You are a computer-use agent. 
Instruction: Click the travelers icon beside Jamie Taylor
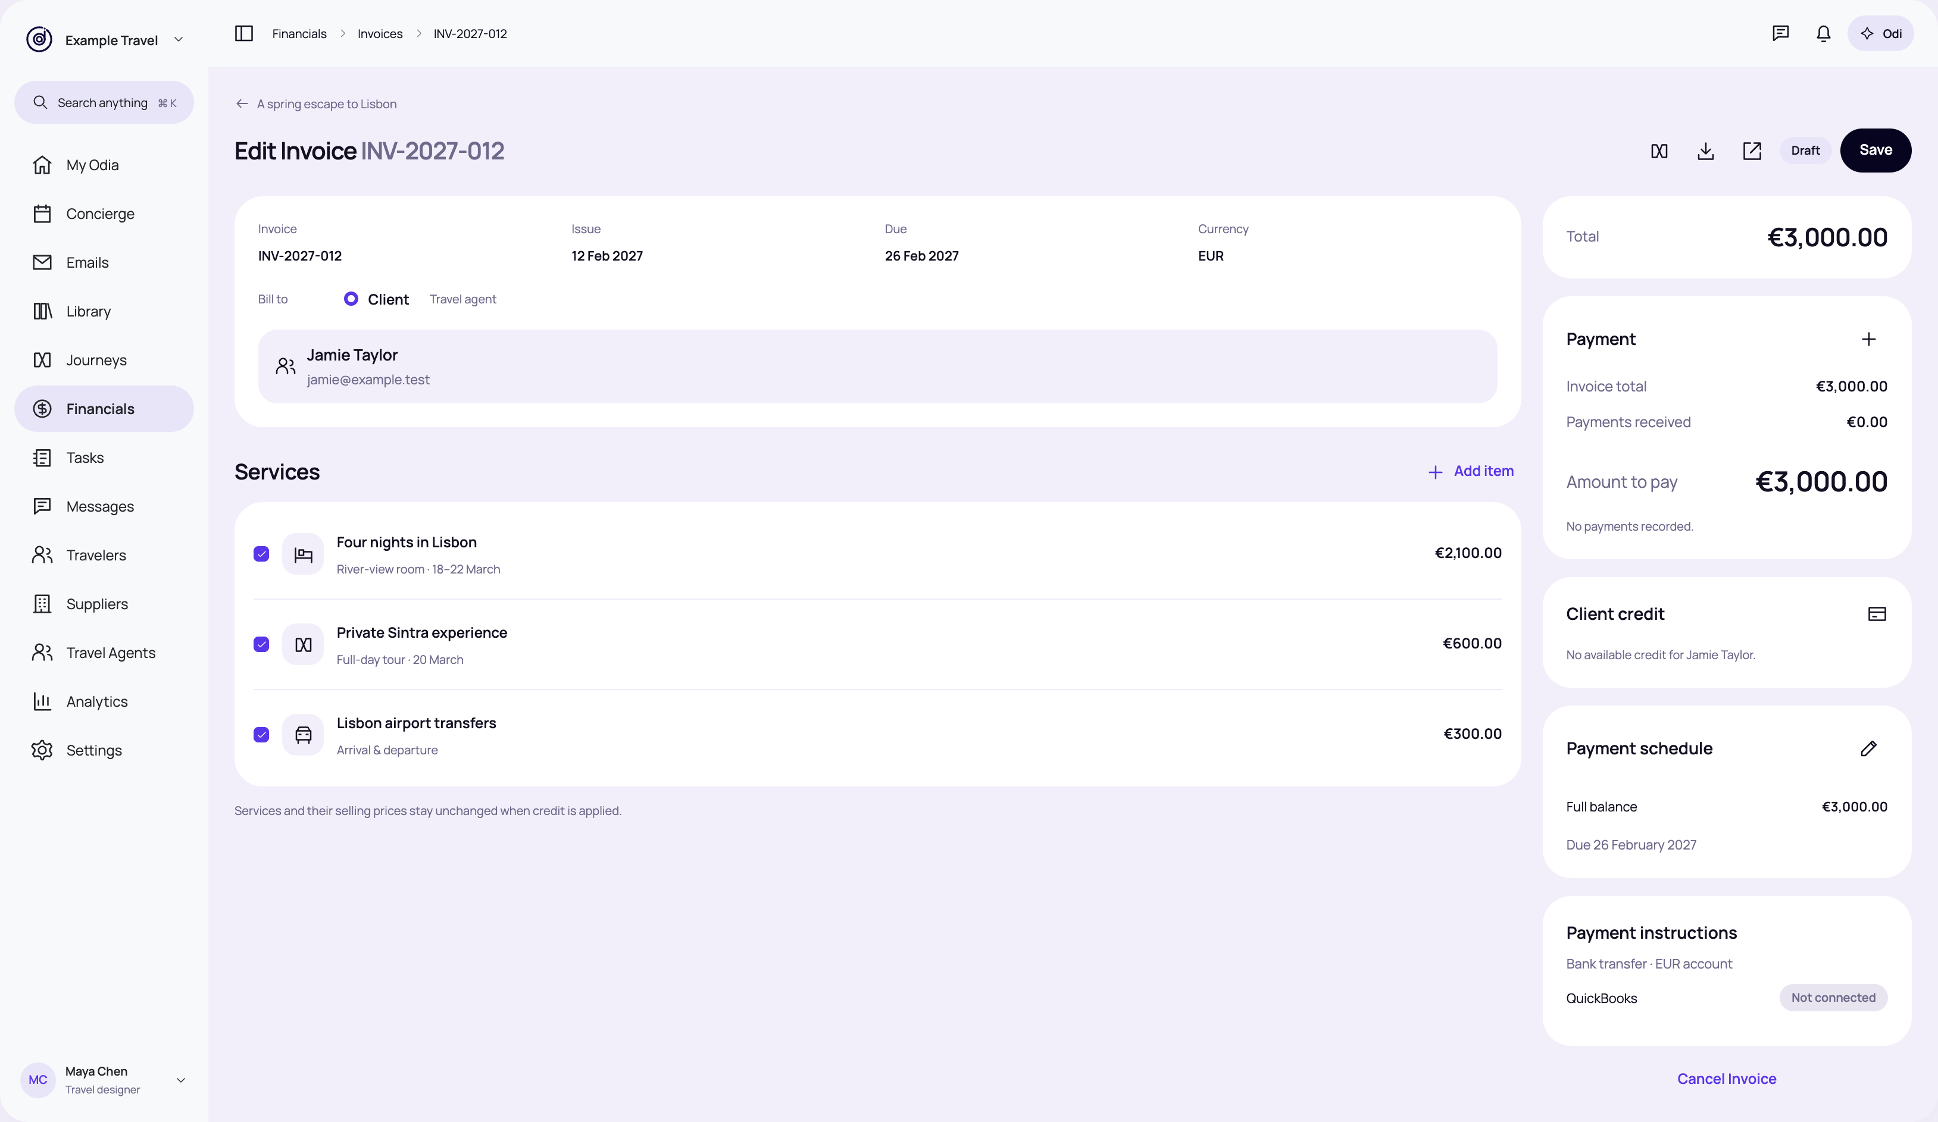pyautogui.click(x=285, y=366)
